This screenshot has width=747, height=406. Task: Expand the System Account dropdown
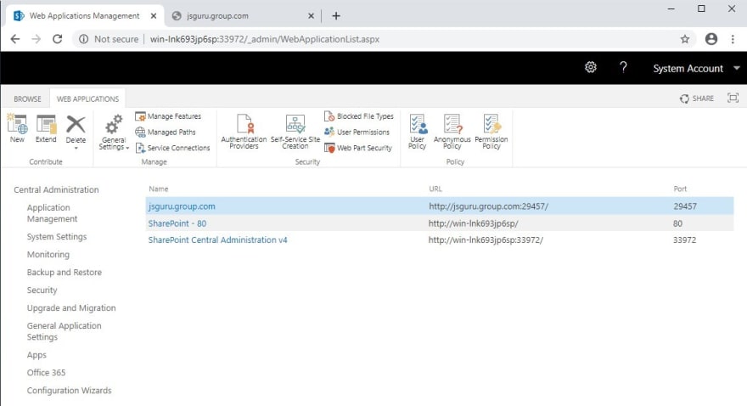coord(737,68)
